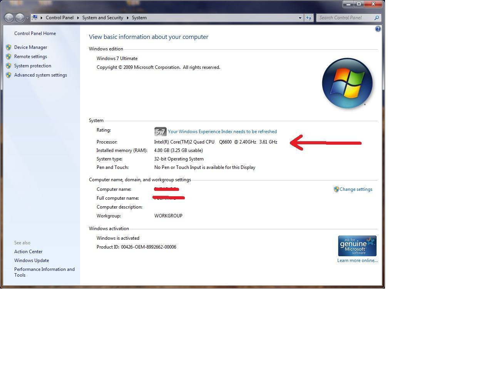499x374 pixels.
Task: Open Windows Experience Index refresh link
Action: (222, 132)
